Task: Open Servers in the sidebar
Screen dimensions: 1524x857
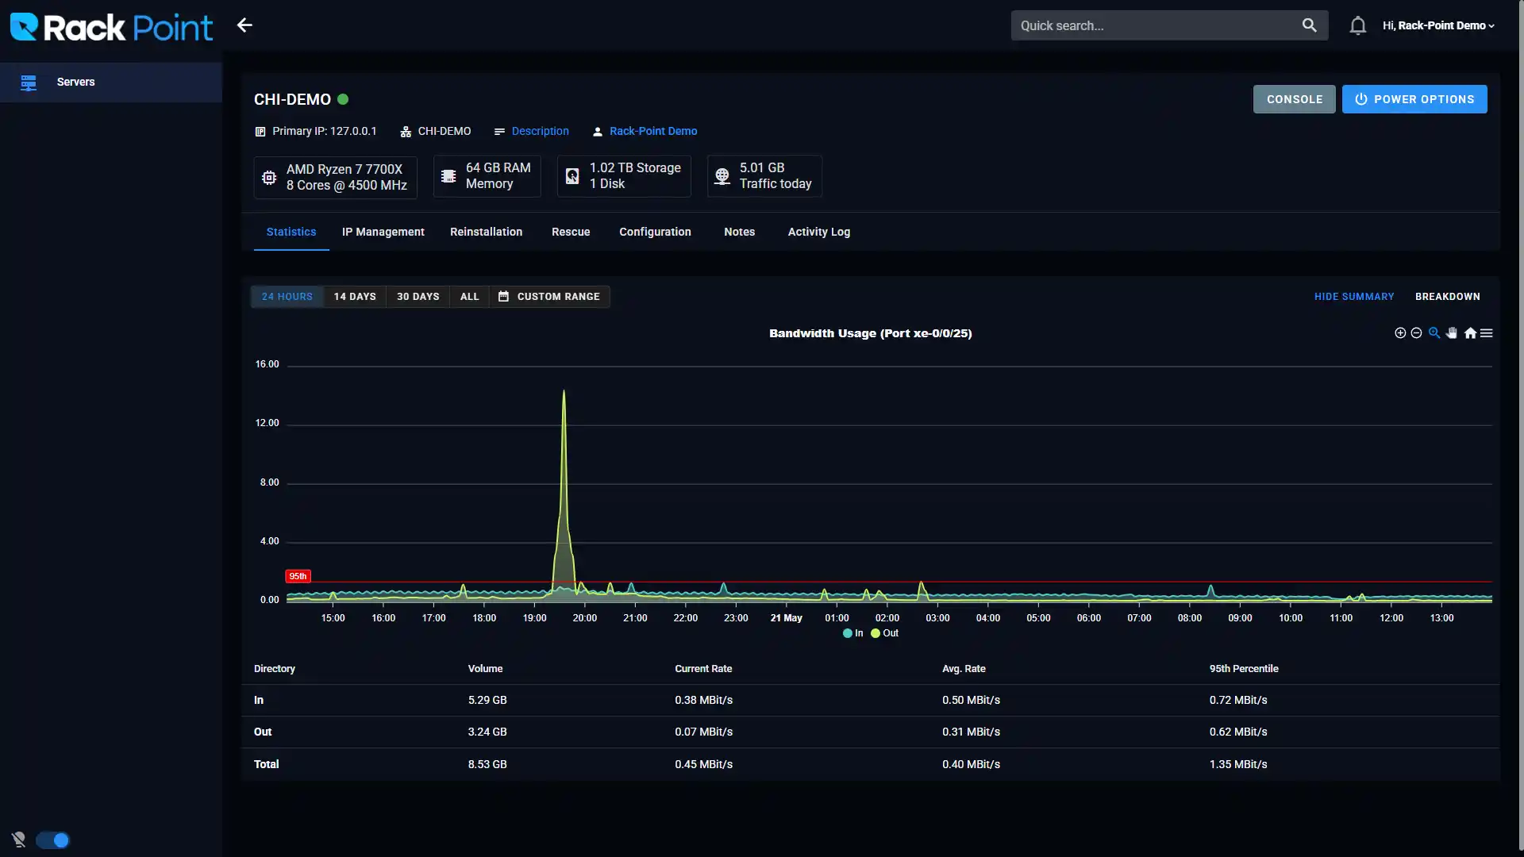Action: pos(111,82)
